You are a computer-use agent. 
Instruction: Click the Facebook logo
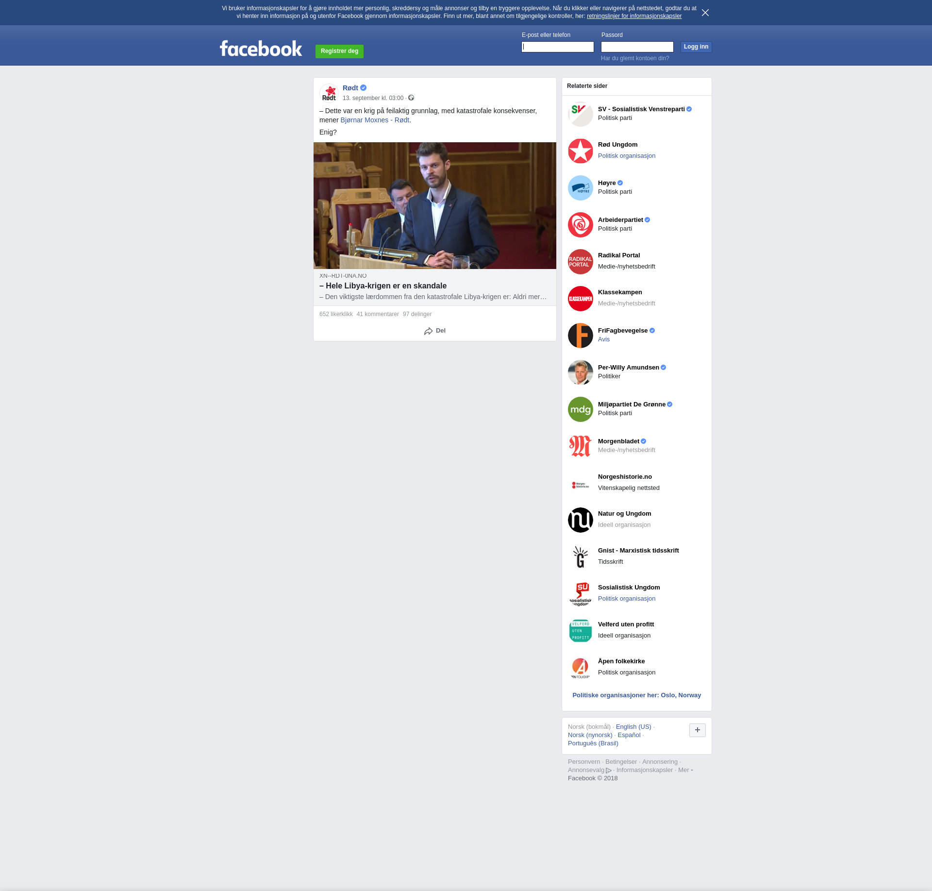(261, 49)
